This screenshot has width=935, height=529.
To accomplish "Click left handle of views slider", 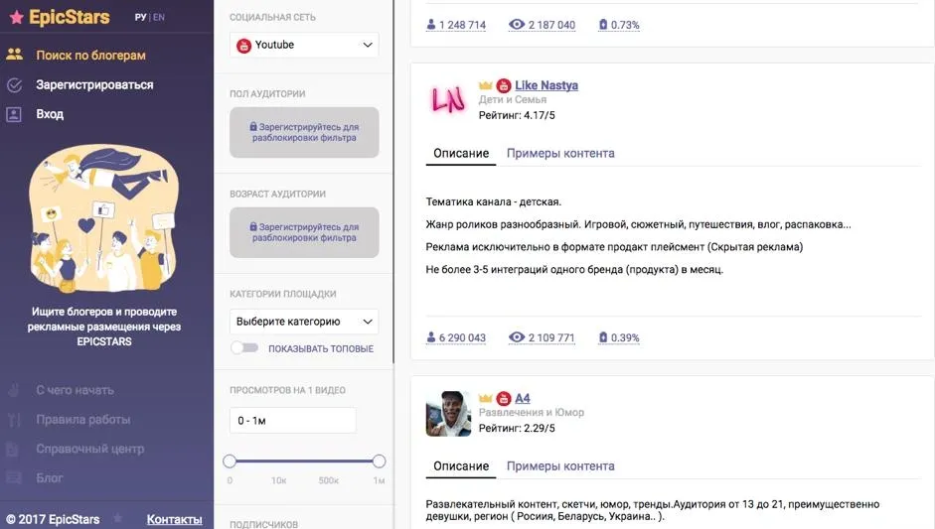I will (x=230, y=462).
